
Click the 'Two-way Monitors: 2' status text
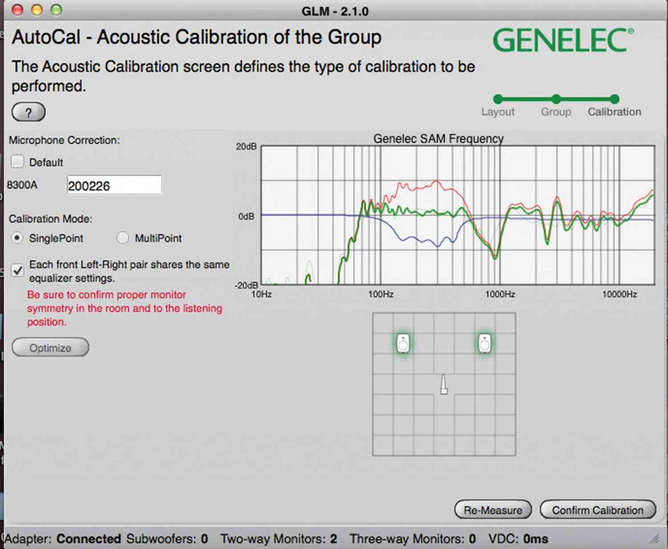[279, 539]
